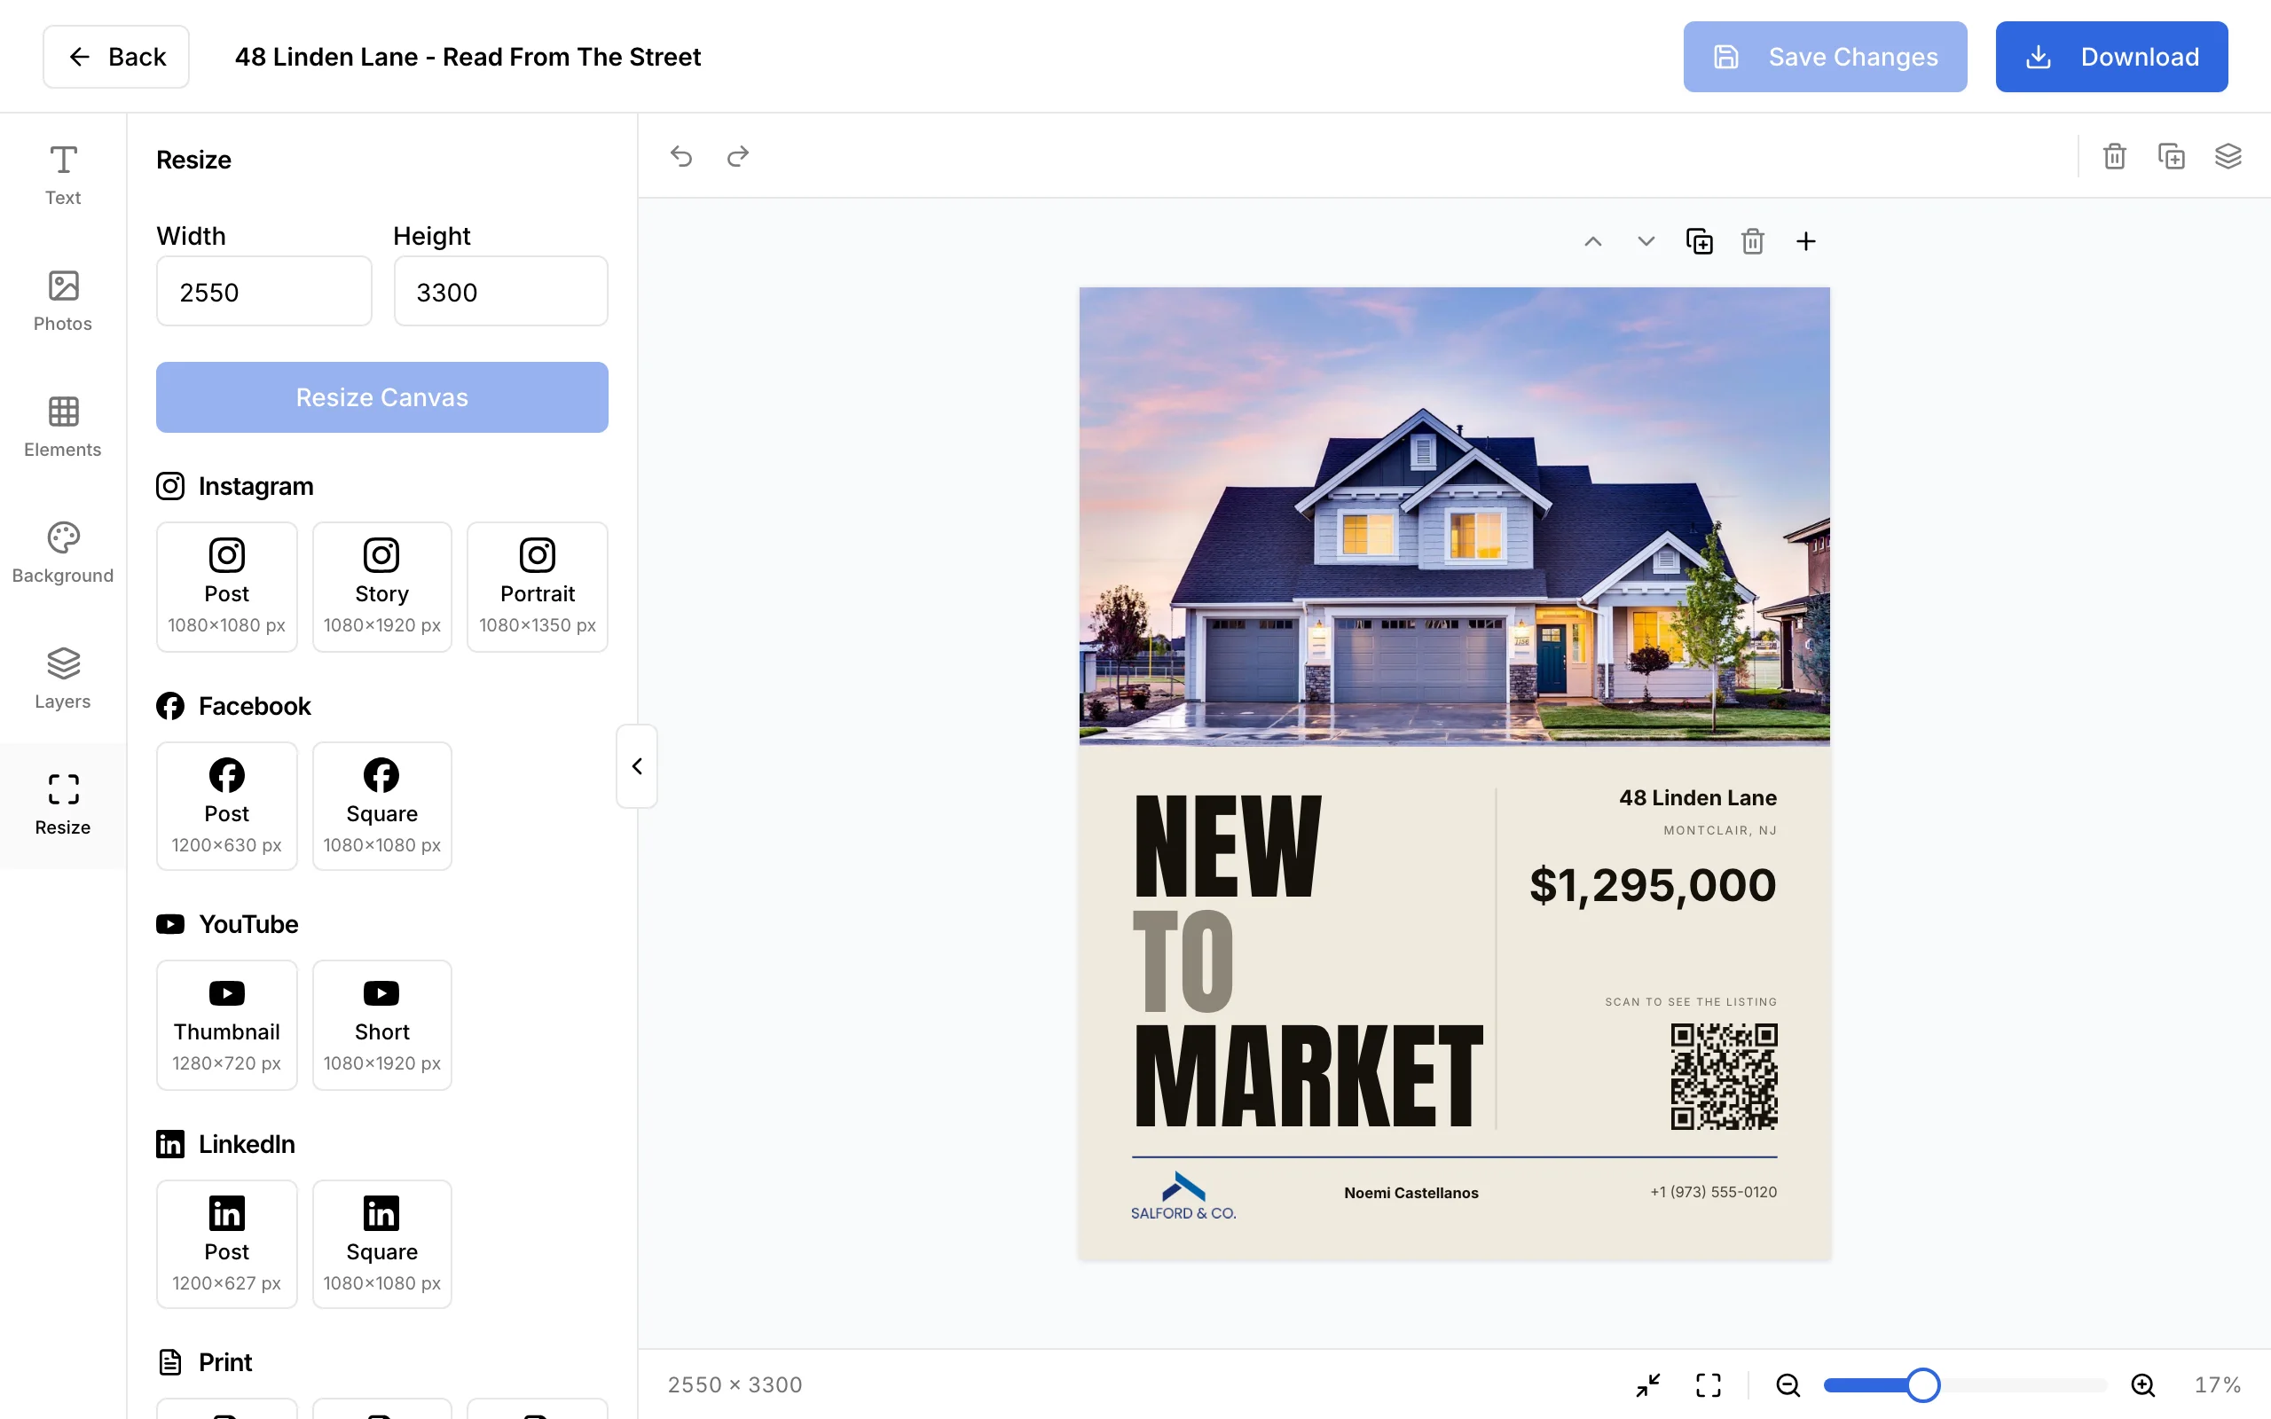Image resolution: width=2271 pixels, height=1419 pixels.
Task: Click the 17% zoom value
Action: coord(2217,1385)
